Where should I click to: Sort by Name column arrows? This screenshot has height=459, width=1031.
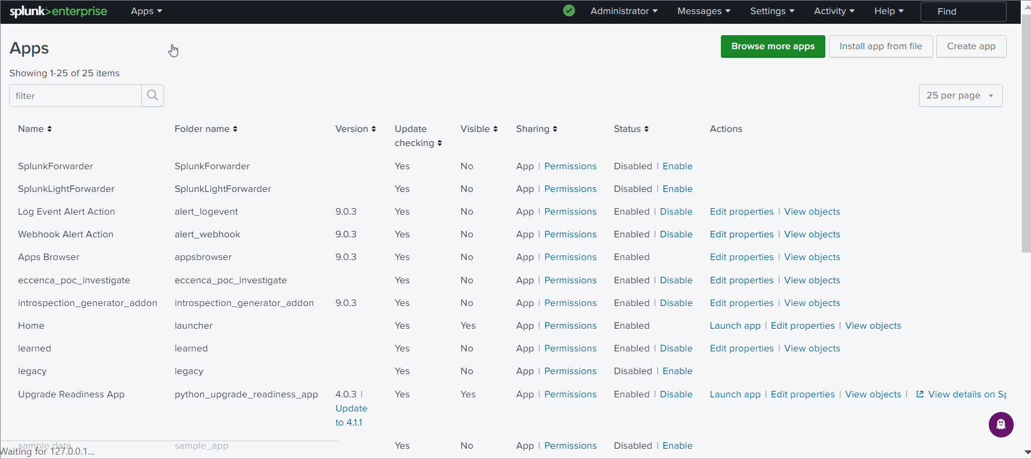pos(49,129)
